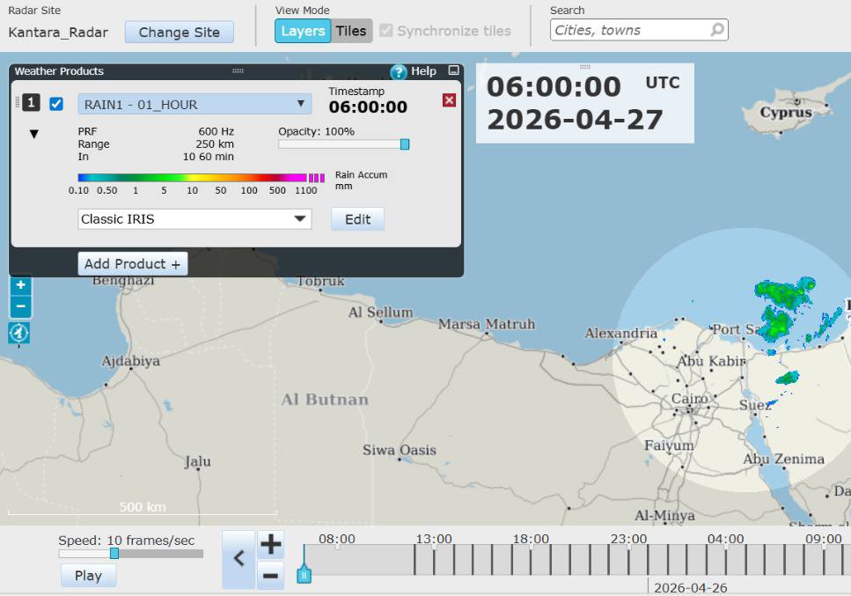Screen dimensions: 851x596
Task: Remove the RAIN1 product with red X
Action: [449, 100]
